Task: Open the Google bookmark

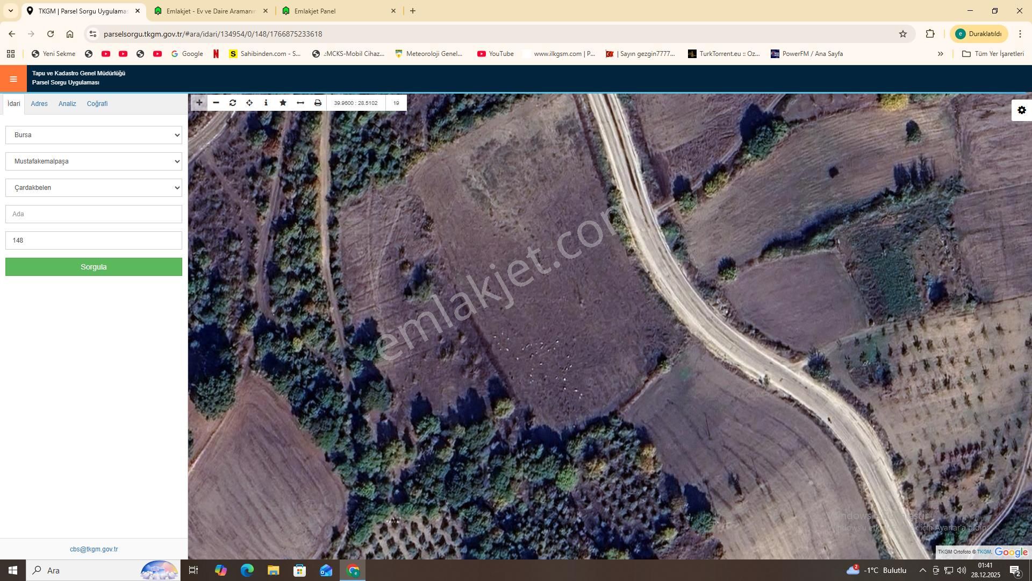Action: pyautogui.click(x=187, y=54)
